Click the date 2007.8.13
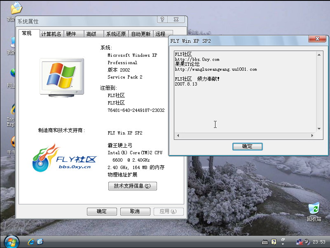The width and height of the screenshot is (330, 248). [186, 84]
